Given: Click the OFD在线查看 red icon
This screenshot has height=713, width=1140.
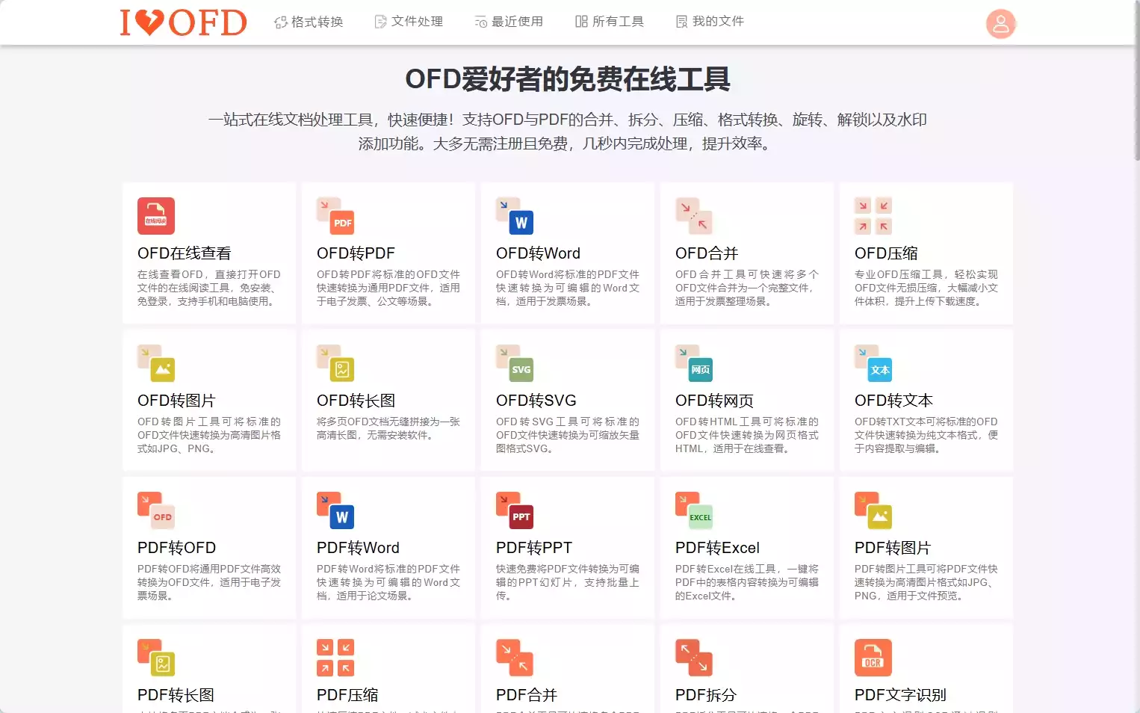Looking at the screenshot, I should pos(156,216).
